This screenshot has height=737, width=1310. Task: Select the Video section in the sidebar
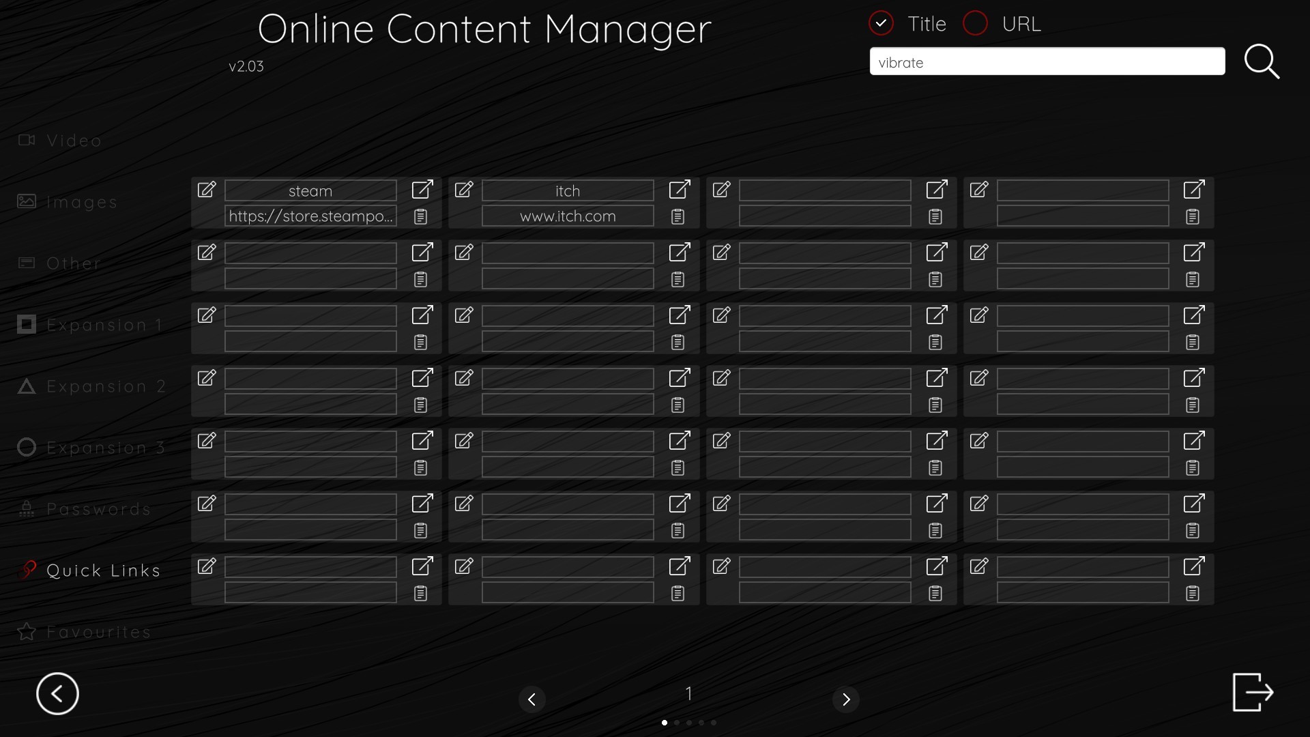(72, 141)
